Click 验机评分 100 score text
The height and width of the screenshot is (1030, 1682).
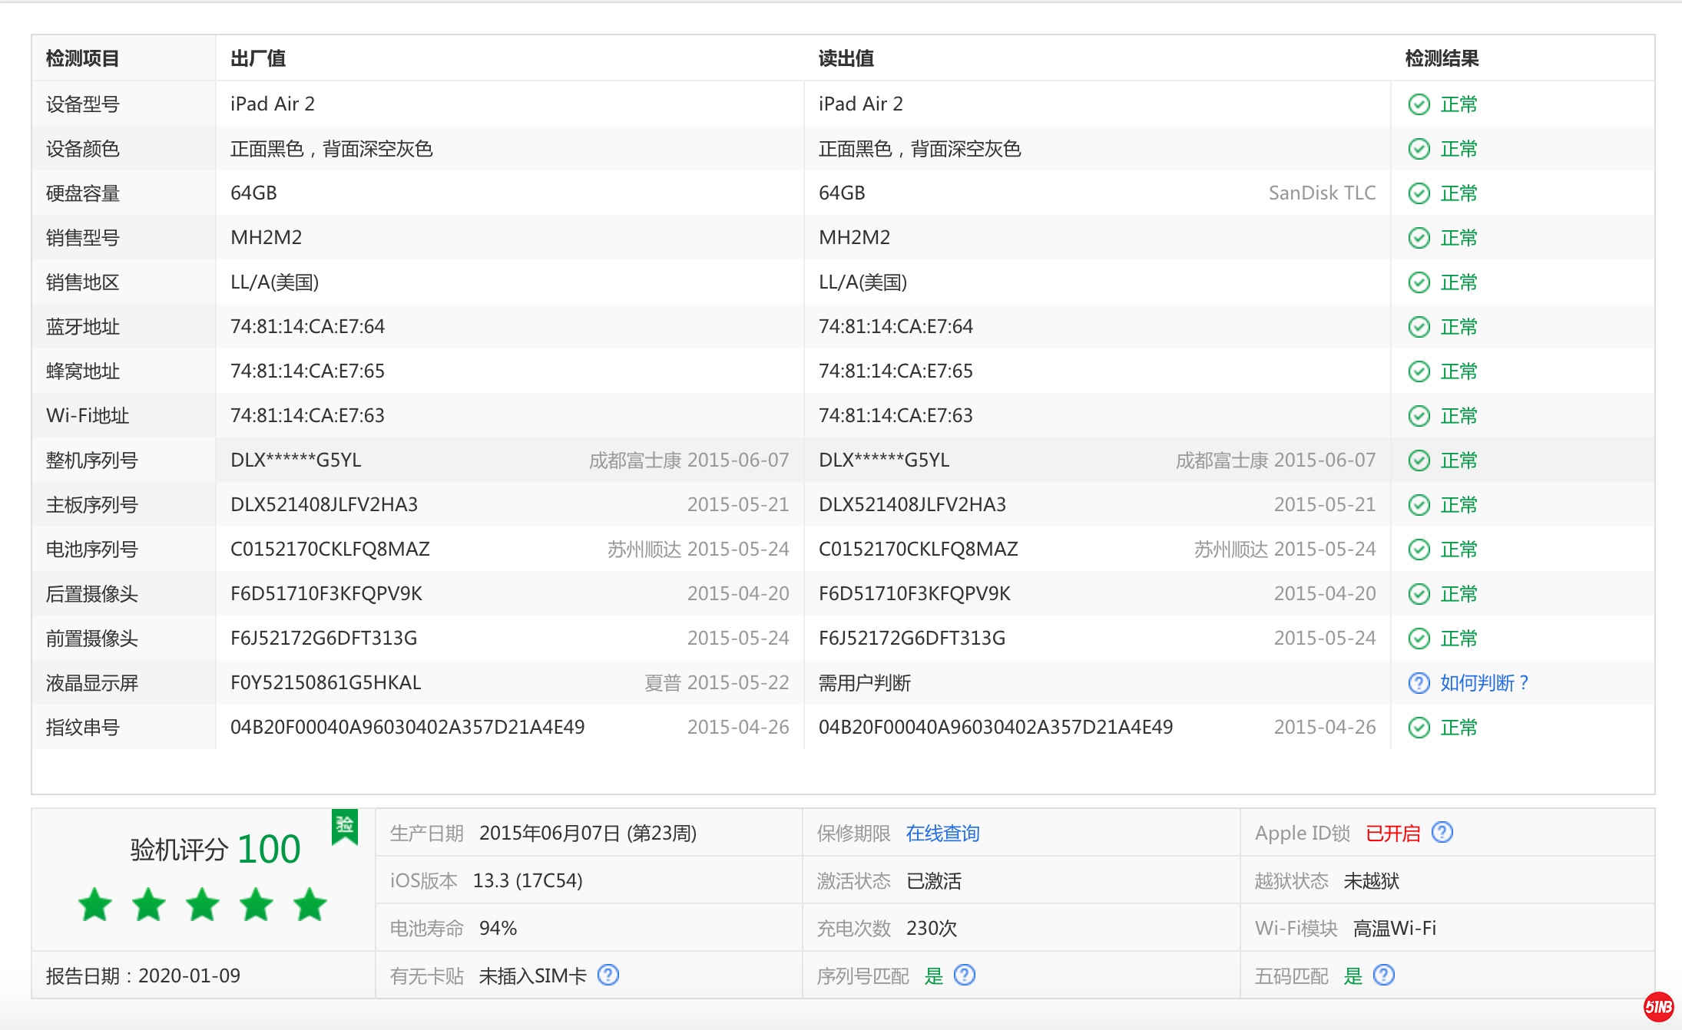click(x=215, y=849)
